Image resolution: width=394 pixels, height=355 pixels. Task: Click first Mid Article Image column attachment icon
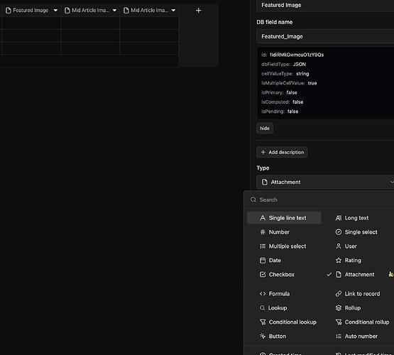point(67,11)
